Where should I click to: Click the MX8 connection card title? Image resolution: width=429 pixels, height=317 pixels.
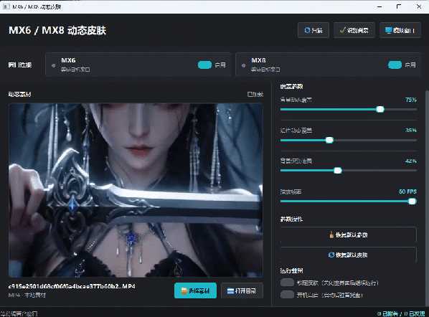click(258, 60)
